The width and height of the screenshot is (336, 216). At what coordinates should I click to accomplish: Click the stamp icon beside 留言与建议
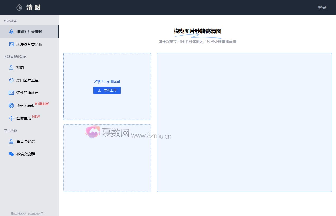[x=11, y=141]
